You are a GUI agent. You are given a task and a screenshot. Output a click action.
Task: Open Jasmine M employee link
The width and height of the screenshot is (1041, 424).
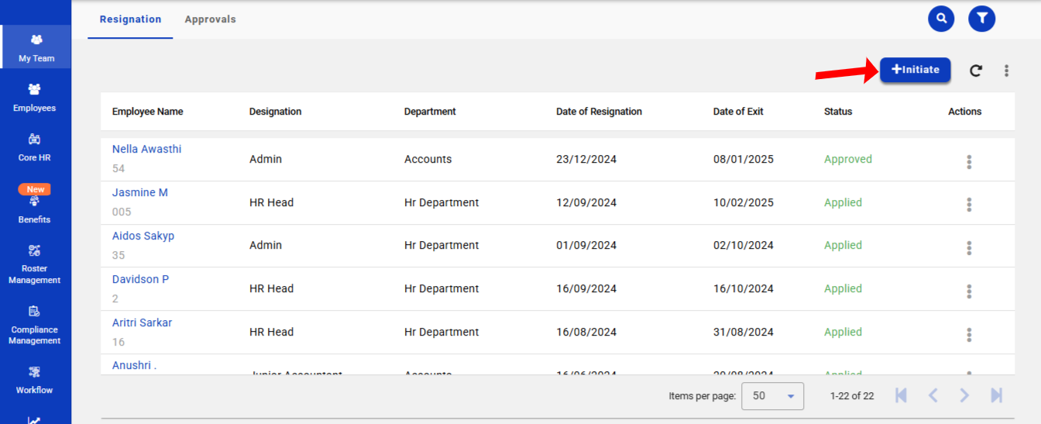140,192
